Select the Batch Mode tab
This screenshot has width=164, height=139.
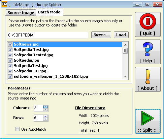click(50, 12)
